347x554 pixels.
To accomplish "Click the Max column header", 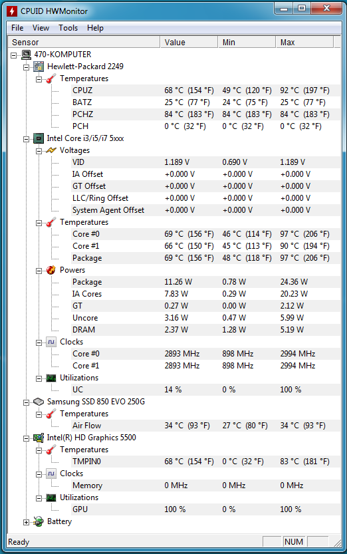I will click(x=304, y=43).
